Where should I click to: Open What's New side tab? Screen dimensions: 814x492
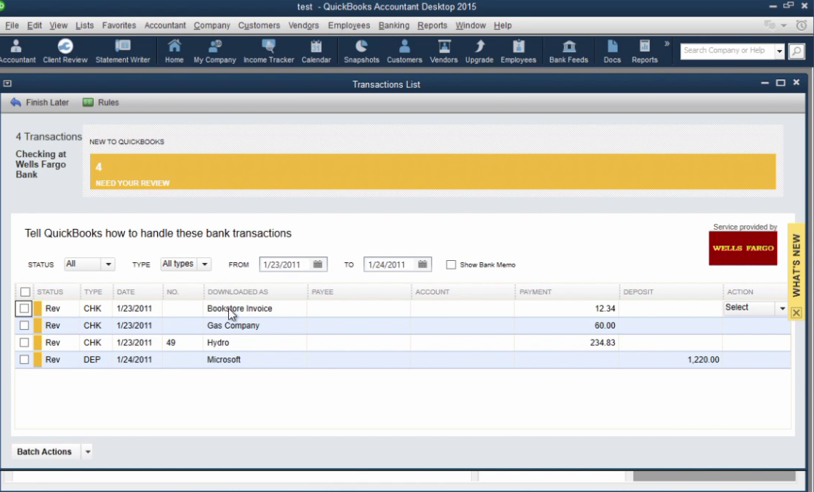(x=797, y=265)
